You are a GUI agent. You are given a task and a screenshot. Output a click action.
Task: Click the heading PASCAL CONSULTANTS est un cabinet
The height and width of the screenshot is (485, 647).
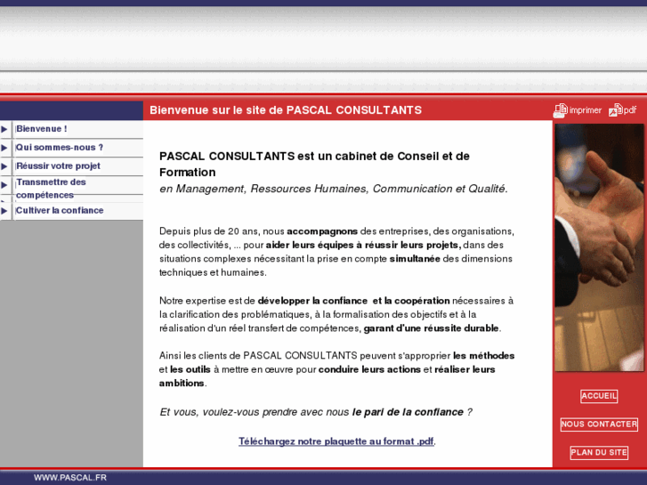point(314,164)
